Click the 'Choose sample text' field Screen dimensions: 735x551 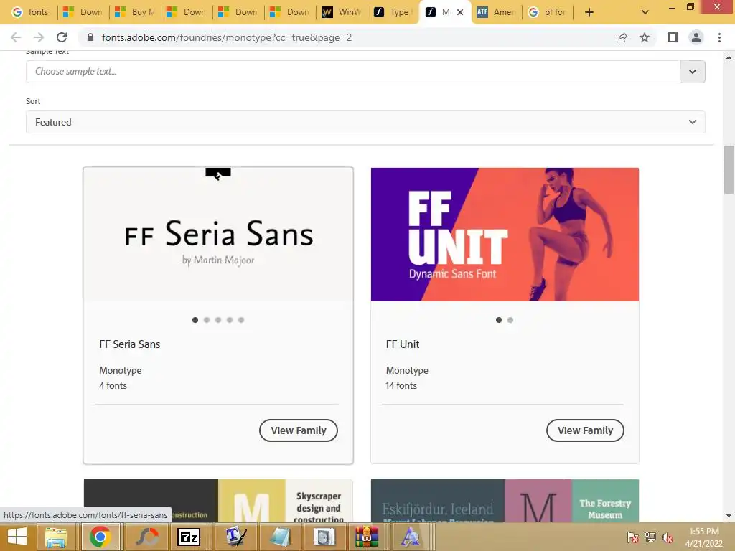[x=352, y=72]
